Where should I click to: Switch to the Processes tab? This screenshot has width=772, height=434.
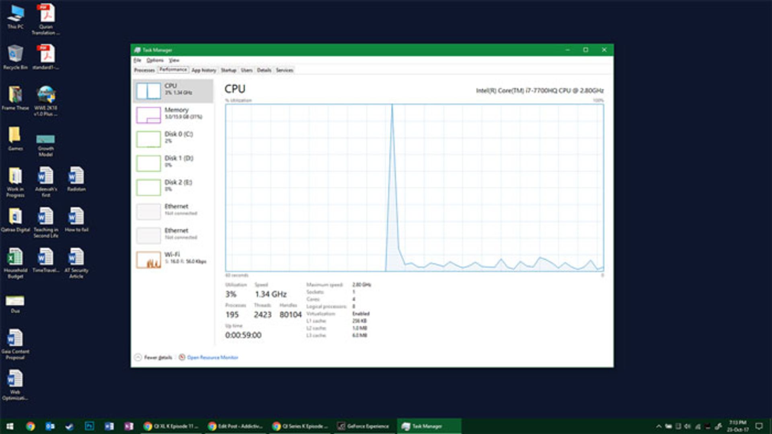click(x=144, y=70)
